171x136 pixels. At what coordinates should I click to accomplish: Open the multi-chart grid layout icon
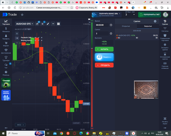(x=58, y=24)
